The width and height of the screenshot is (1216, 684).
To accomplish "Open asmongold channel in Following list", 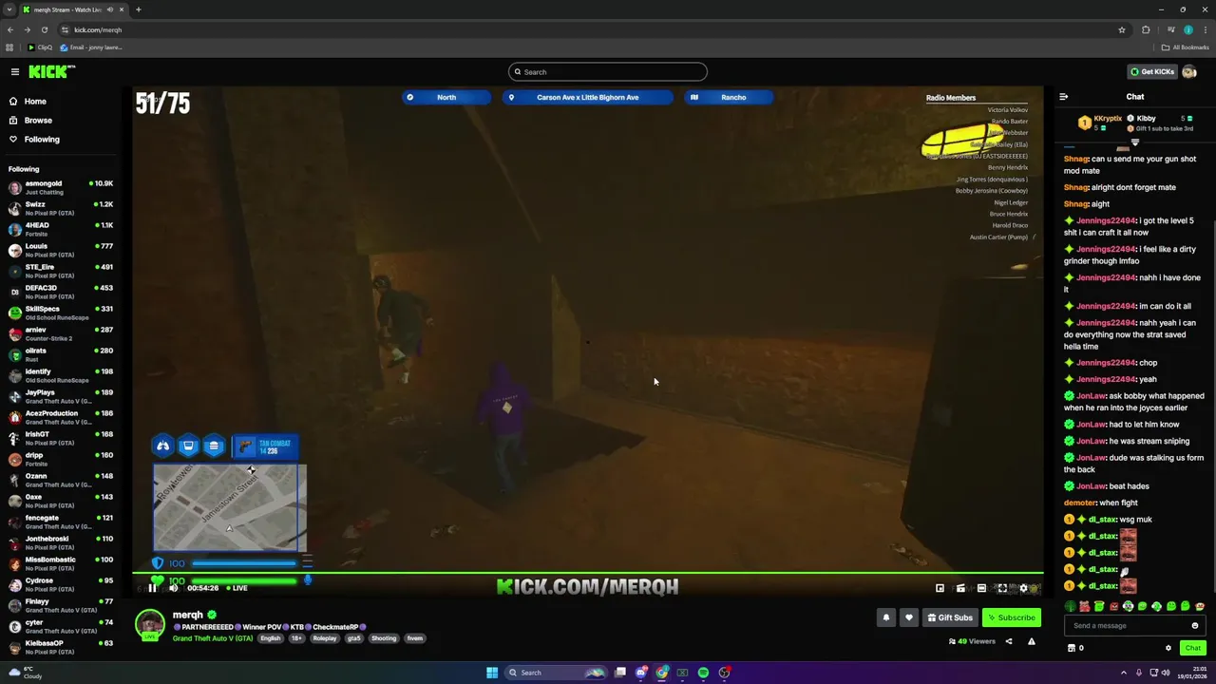I will [x=61, y=187].
